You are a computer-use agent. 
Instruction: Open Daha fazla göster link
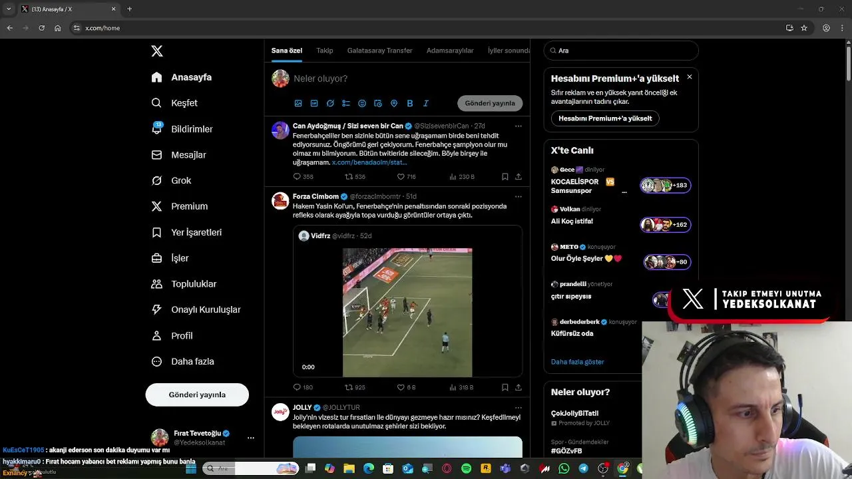pos(577,362)
